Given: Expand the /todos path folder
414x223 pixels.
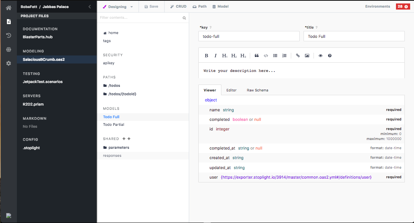Looking at the screenshot, I should pos(114,86).
